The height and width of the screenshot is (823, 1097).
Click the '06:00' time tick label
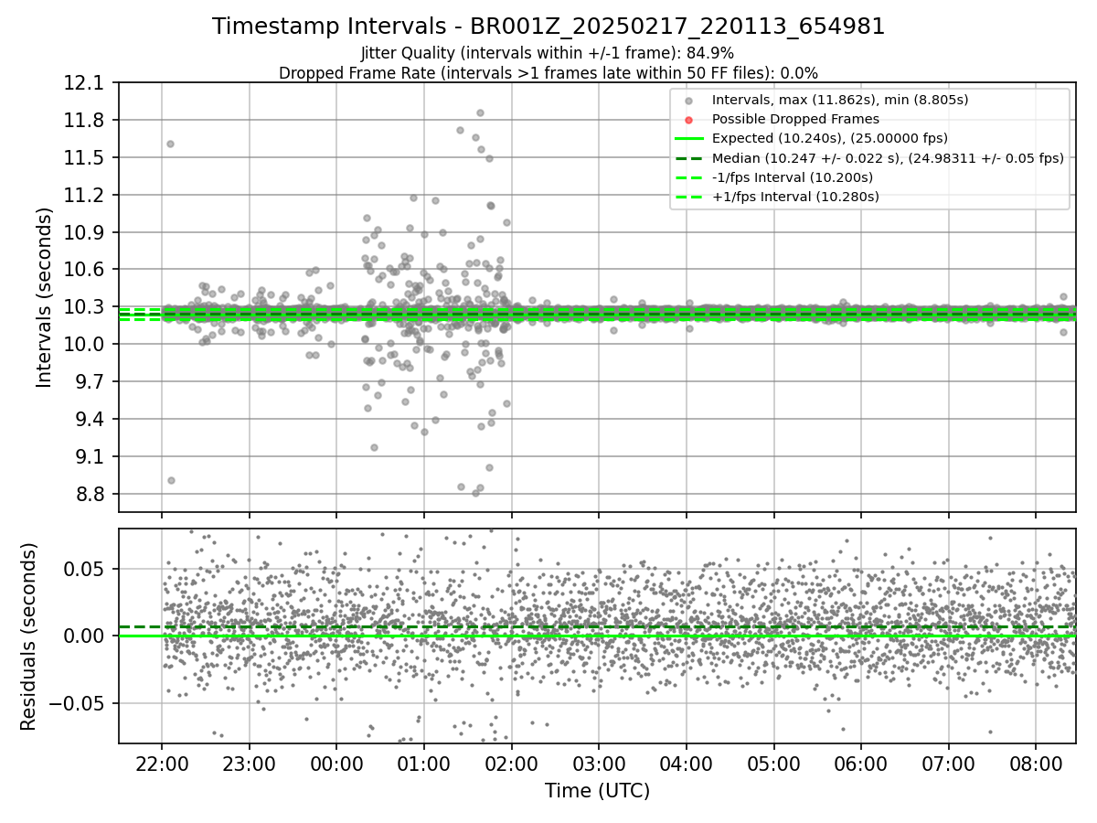[860, 764]
